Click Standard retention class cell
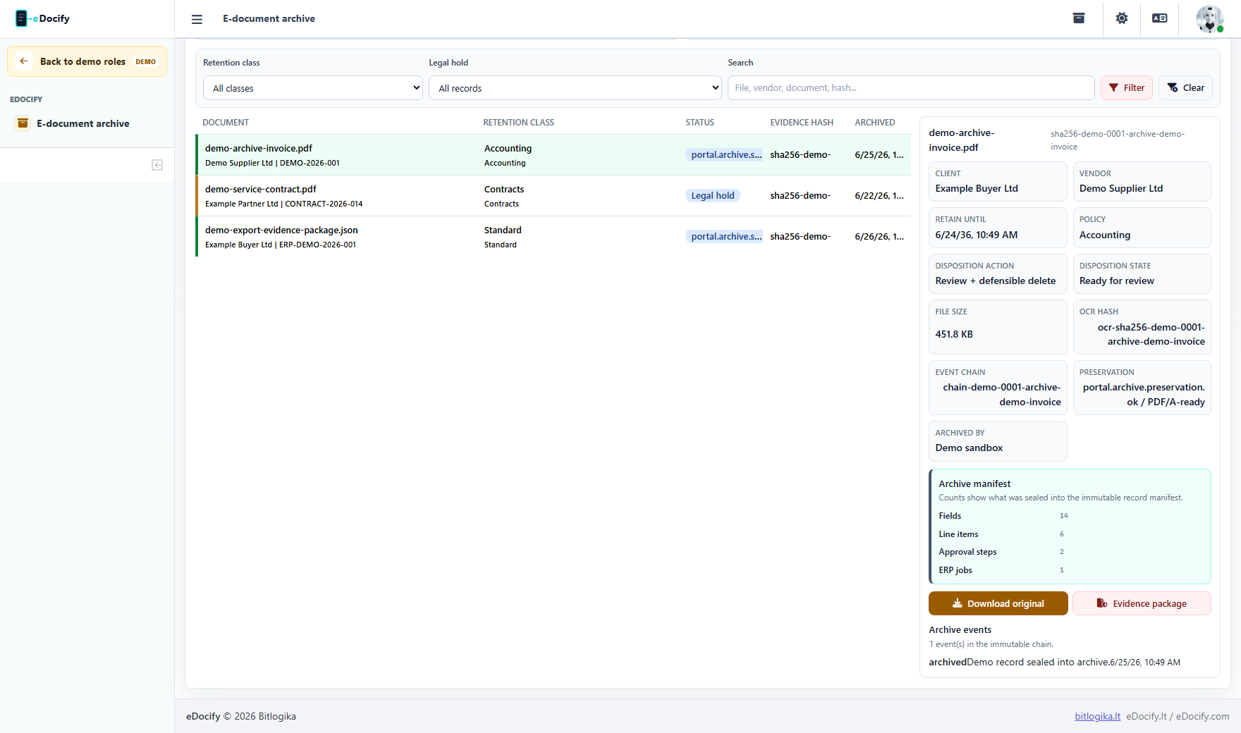The width and height of the screenshot is (1241, 733). [x=503, y=237]
